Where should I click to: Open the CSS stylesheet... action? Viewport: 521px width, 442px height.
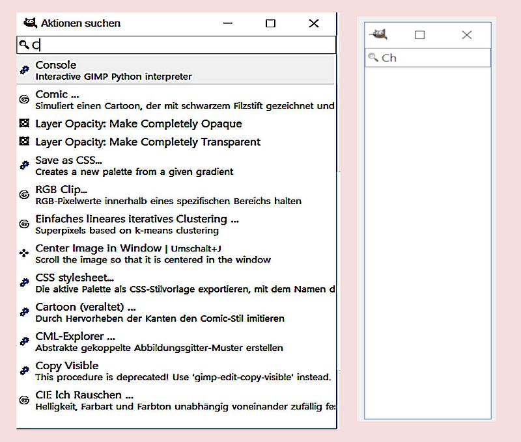(x=175, y=283)
